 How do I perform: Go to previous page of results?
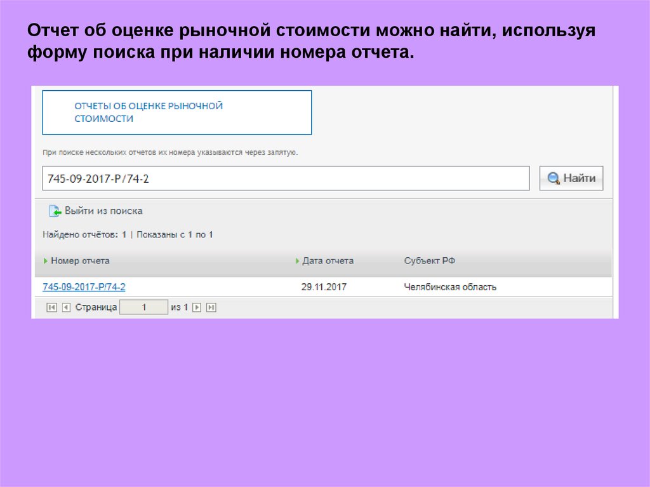tap(65, 307)
